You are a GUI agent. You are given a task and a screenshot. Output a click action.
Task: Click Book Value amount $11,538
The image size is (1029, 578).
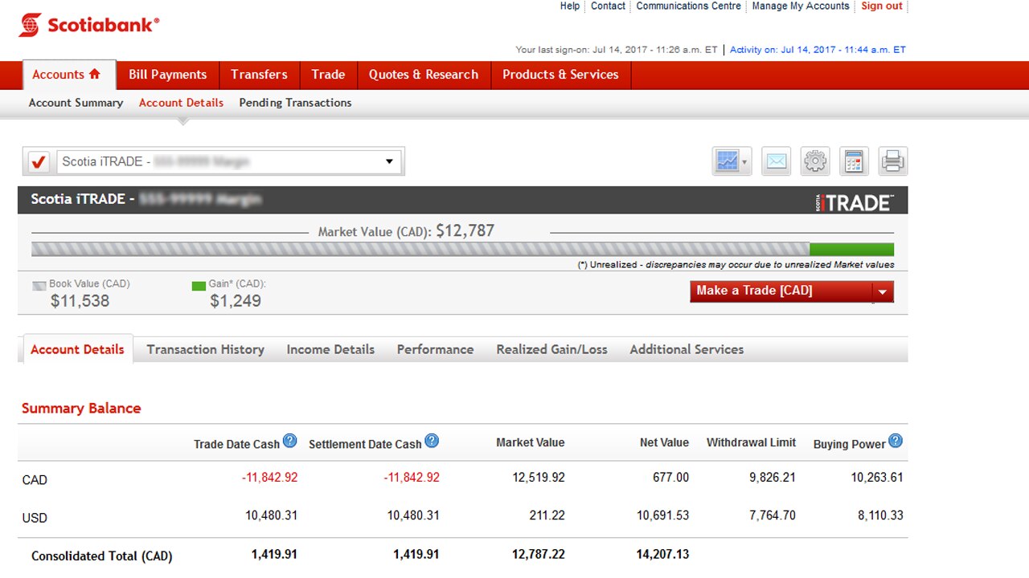click(x=80, y=301)
